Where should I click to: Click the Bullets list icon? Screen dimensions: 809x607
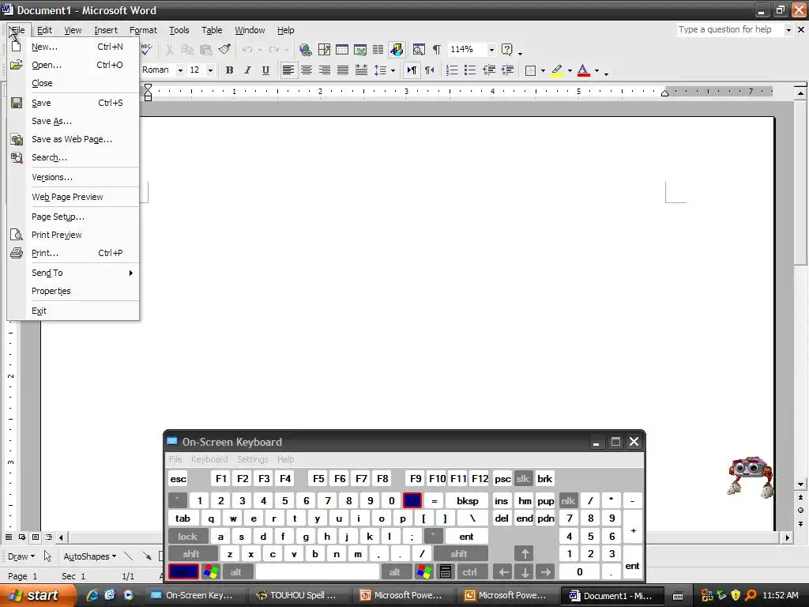470,70
